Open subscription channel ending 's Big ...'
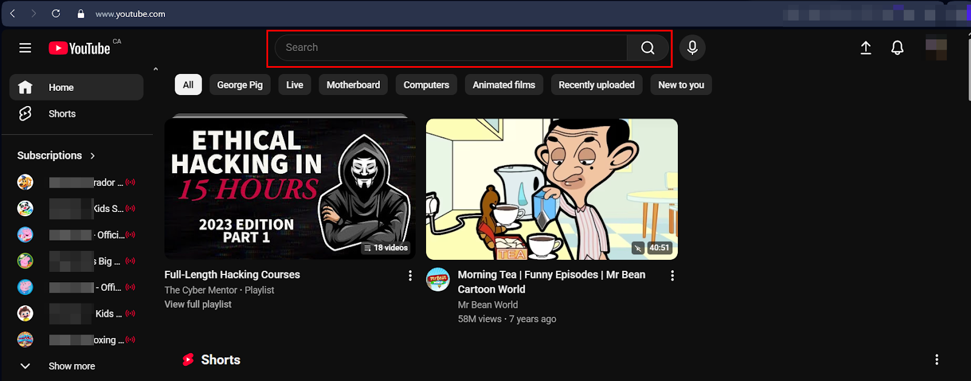The image size is (971, 381). [x=76, y=260]
